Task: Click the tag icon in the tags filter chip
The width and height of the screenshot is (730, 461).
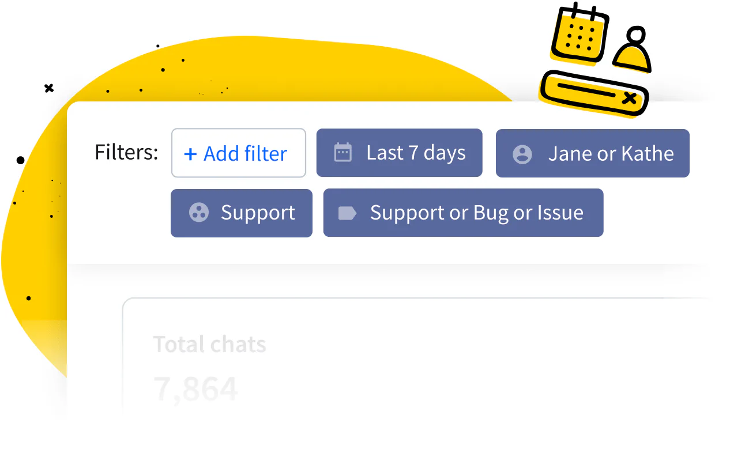Action: (347, 212)
